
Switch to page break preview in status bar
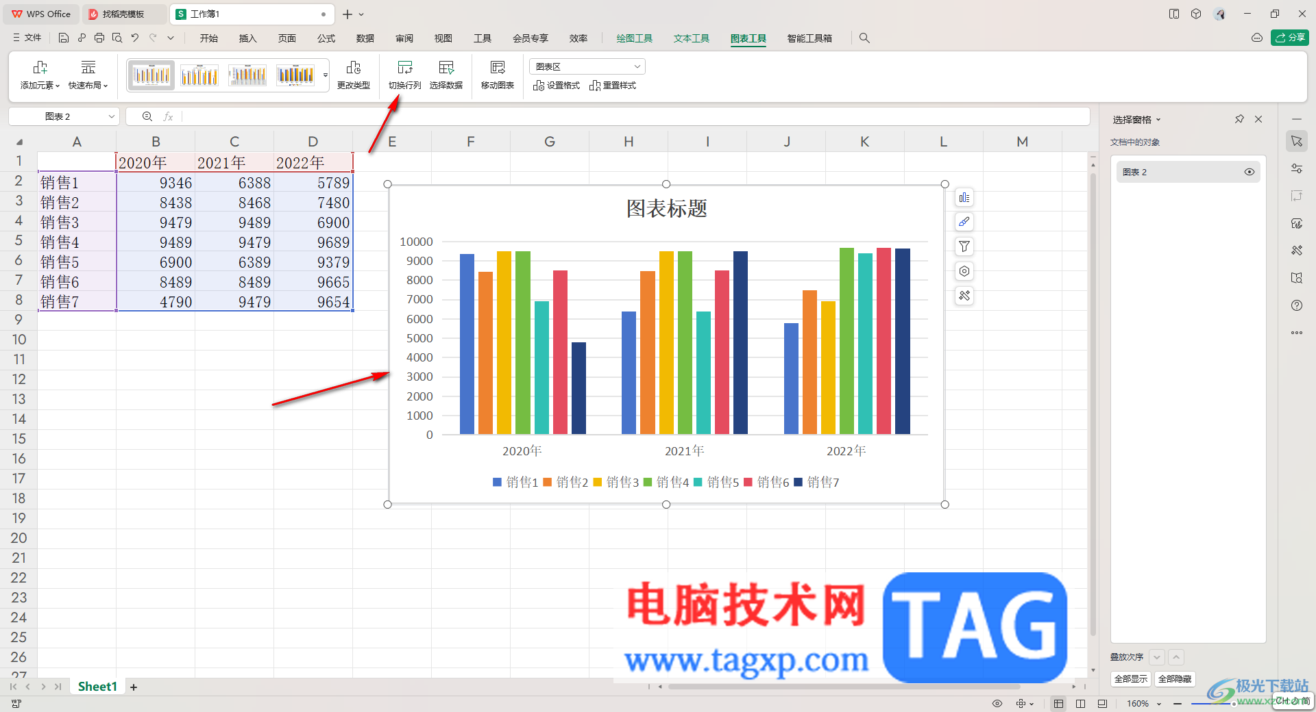coord(1102,703)
